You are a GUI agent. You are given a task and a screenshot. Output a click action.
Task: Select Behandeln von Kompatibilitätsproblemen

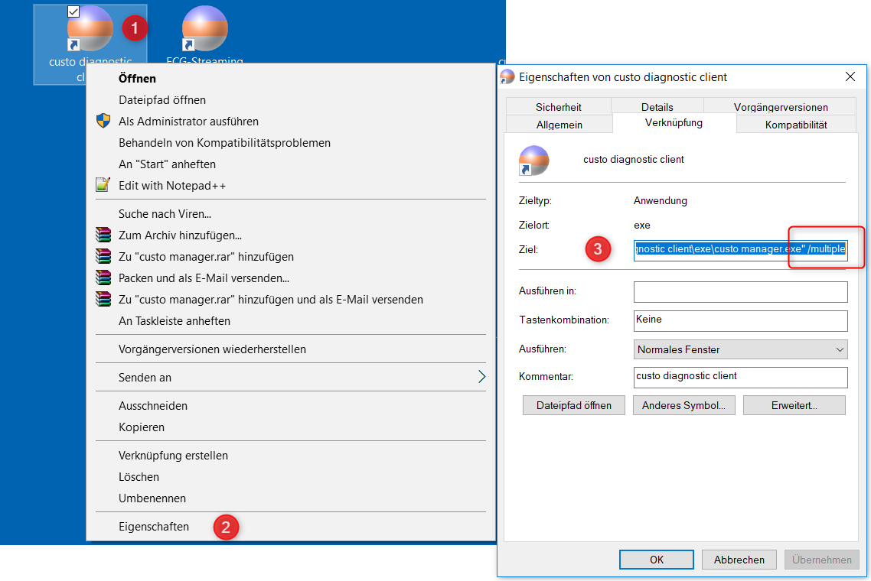coord(291,143)
